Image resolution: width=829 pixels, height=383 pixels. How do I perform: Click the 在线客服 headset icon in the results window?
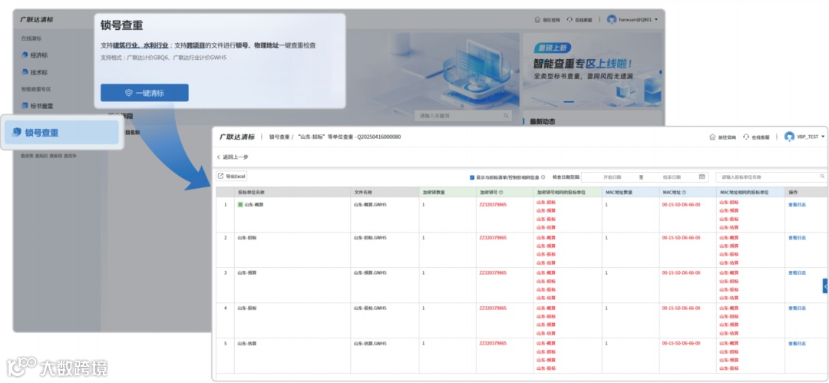(x=746, y=137)
